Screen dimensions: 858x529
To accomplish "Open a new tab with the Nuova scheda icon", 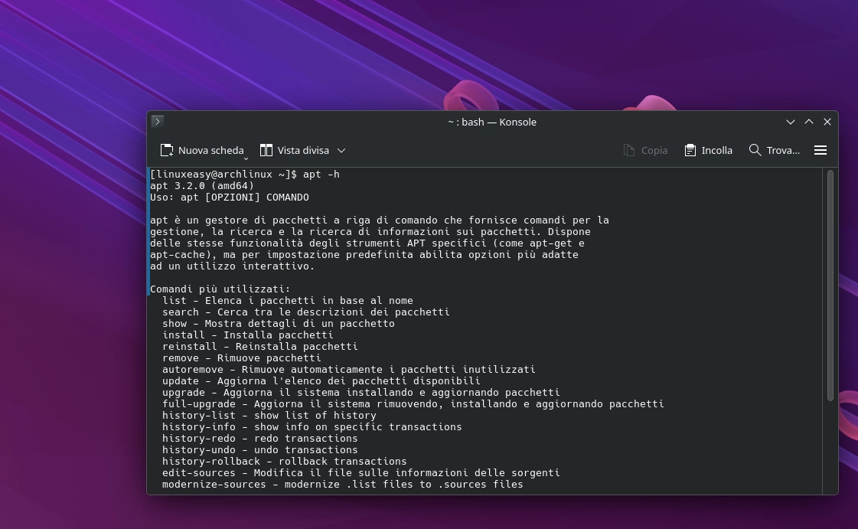I will tap(165, 149).
